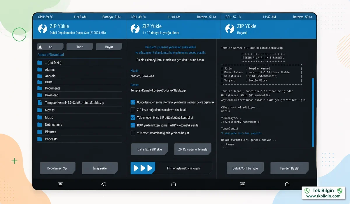Viewport: 350px width, 204px height.
Task: Enable 'ZIP imza doğrulamasını devre dışı bırak'
Action: [x=133, y=110]
